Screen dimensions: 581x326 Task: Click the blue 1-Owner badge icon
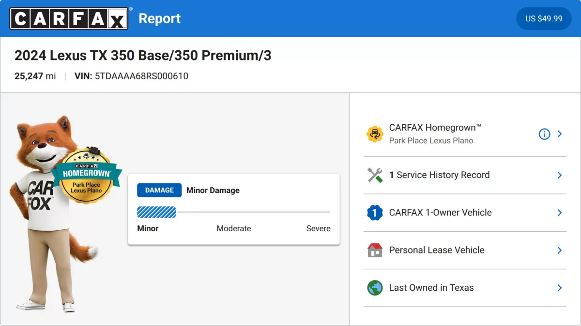[x=375, y=213]
